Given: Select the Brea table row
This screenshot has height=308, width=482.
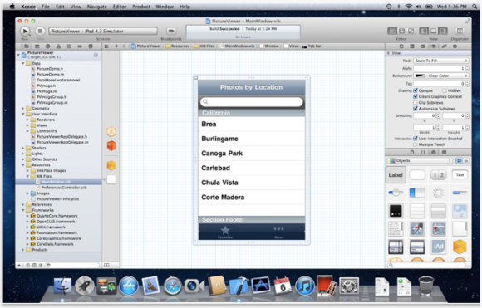Looking at the screenshot, I should point(252,124).
